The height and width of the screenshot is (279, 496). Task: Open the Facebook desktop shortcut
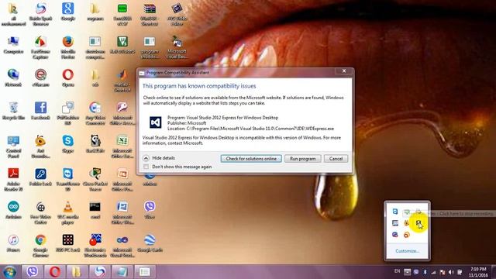click(x=40, y=111)
